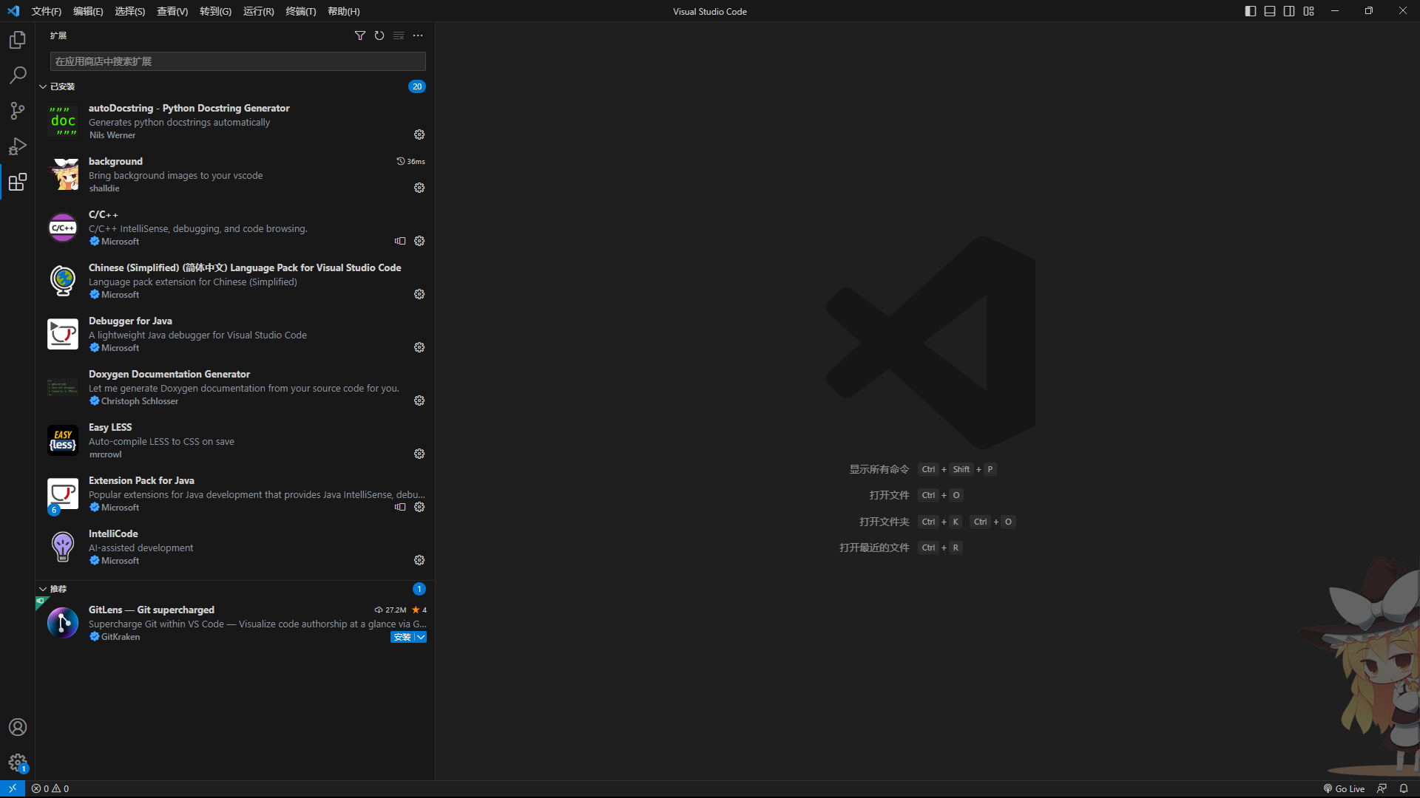Viewport: 1420px width, 798px height.
Task: Open the 查看(V) menu
Action: point(172,11)
